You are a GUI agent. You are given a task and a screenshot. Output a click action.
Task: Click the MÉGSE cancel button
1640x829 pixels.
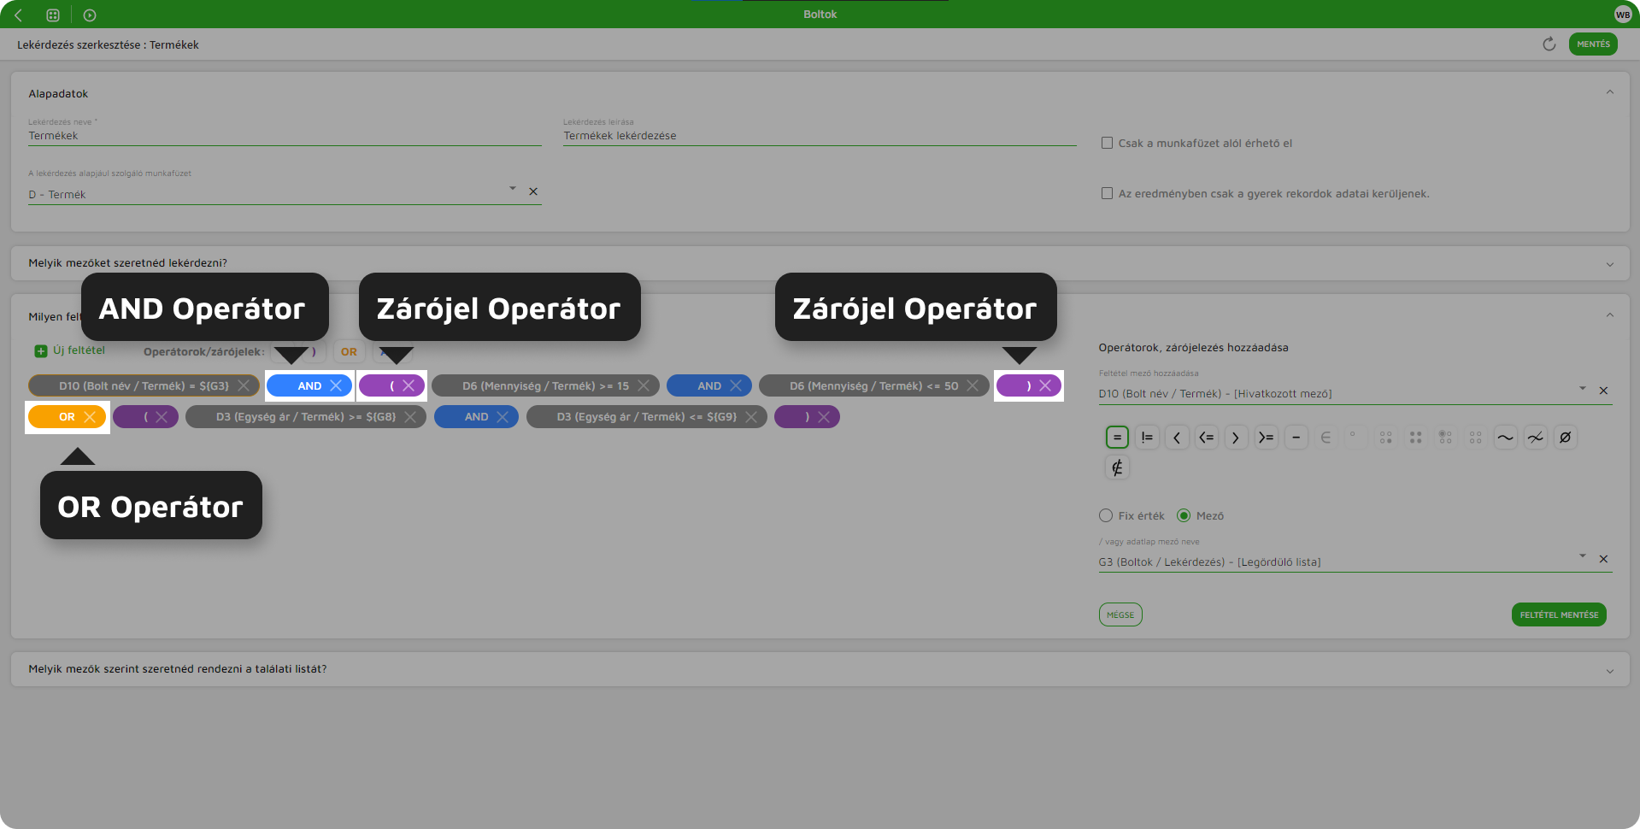1120,614
